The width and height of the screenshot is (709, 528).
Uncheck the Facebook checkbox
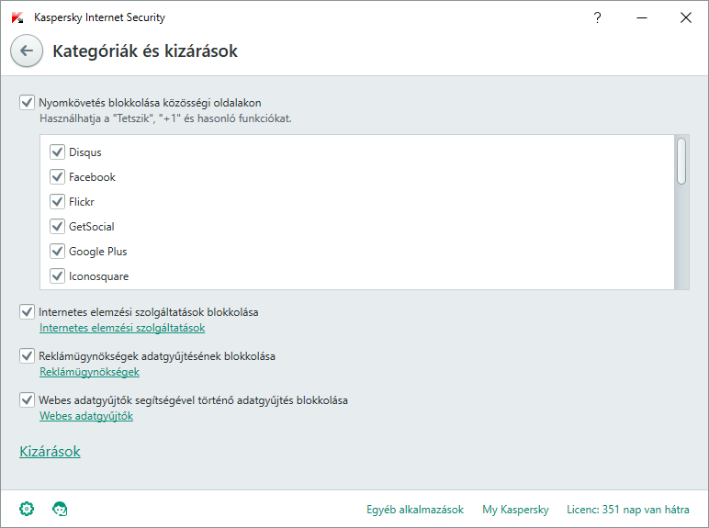[x=58, y=176]
